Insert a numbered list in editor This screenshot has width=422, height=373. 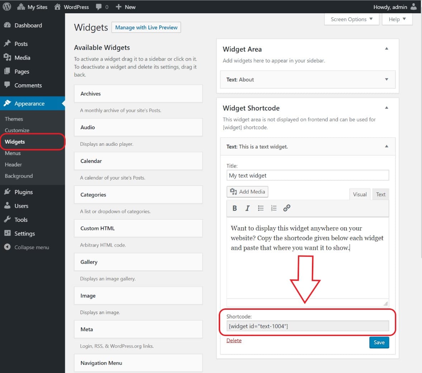[x=274, y=208]
